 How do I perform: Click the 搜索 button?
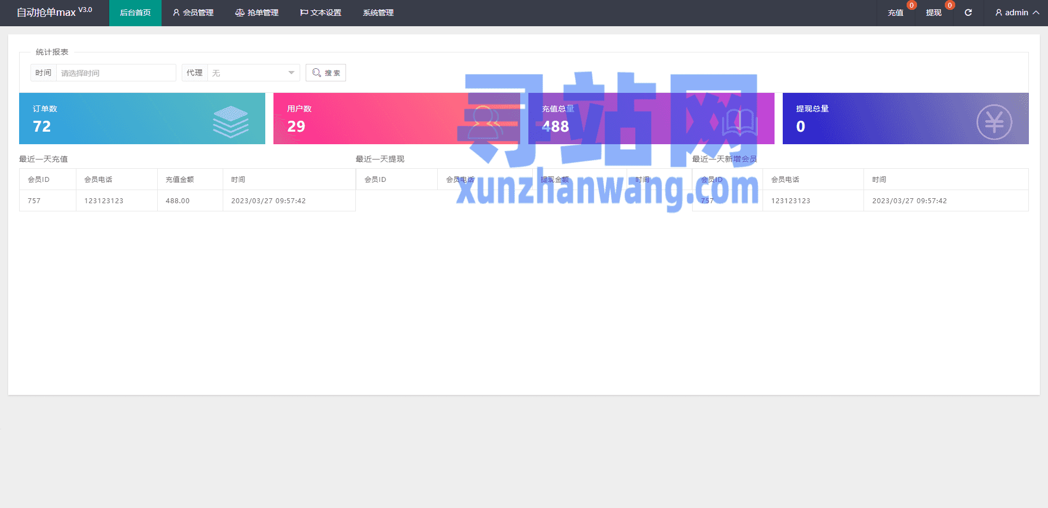click(326, 73)
